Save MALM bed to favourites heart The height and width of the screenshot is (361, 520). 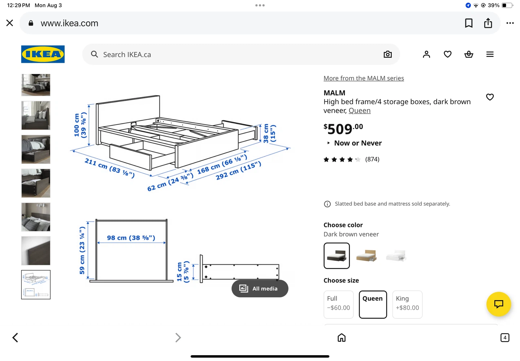point(490,97)
